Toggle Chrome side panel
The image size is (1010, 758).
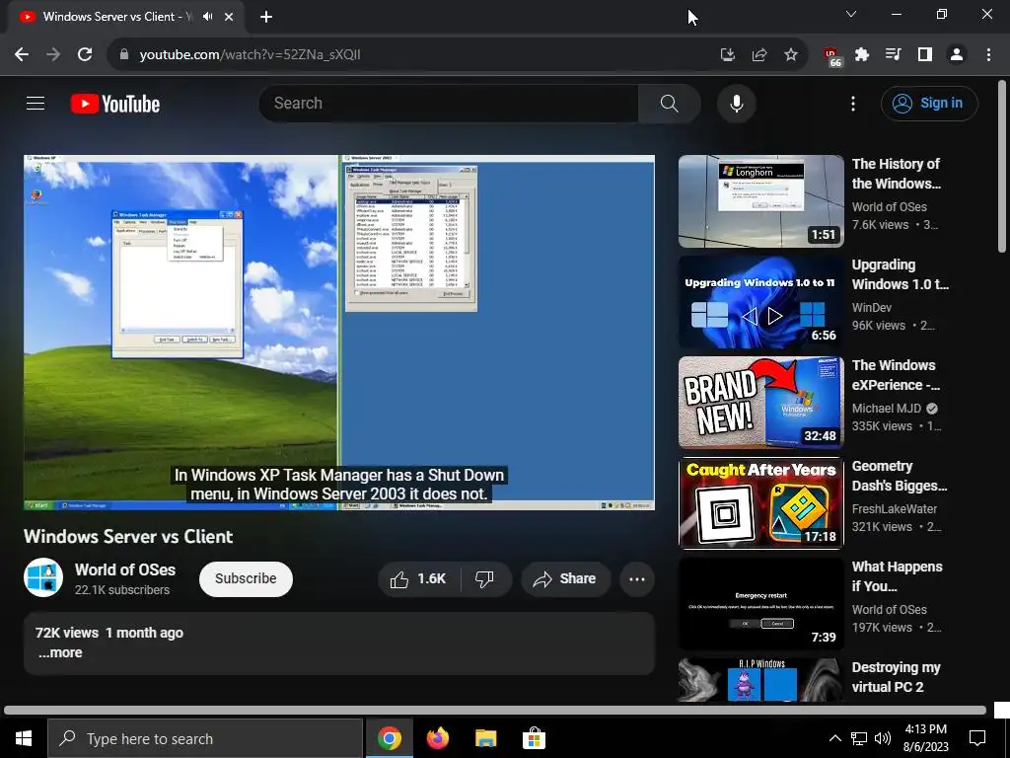pos(925,55)
